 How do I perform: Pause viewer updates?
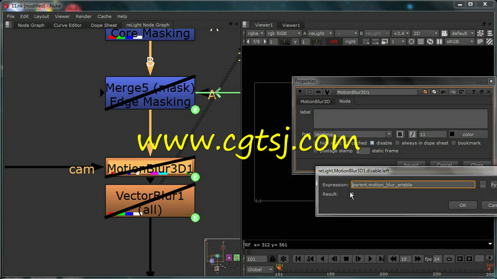click(x=439, y=42)
